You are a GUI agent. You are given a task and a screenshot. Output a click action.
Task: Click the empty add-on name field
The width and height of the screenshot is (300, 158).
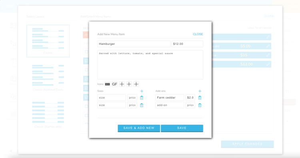170,105
